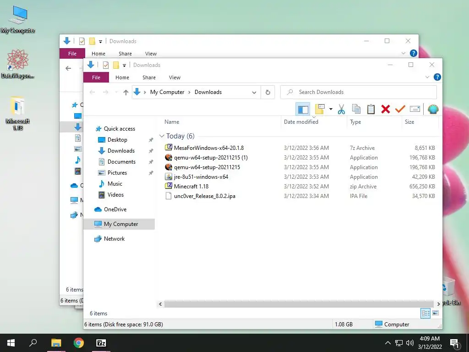
Task: Open Folder Options from the toolbar
Action: click(x=320, y=109)
